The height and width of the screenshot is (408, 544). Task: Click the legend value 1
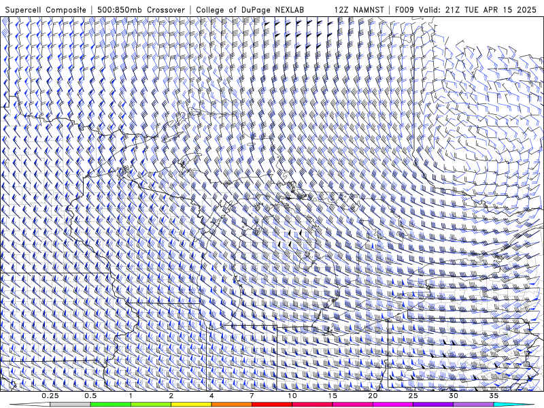pyautogui.click(x=131, y=396)
